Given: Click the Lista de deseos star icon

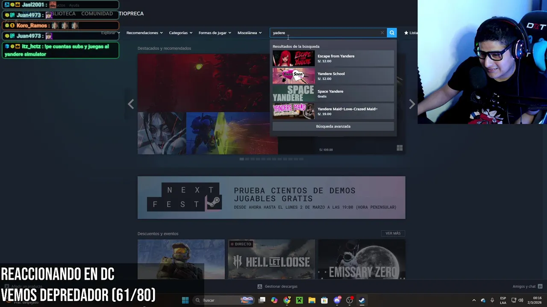Looking at the screenshot, I should click(406, 33).
